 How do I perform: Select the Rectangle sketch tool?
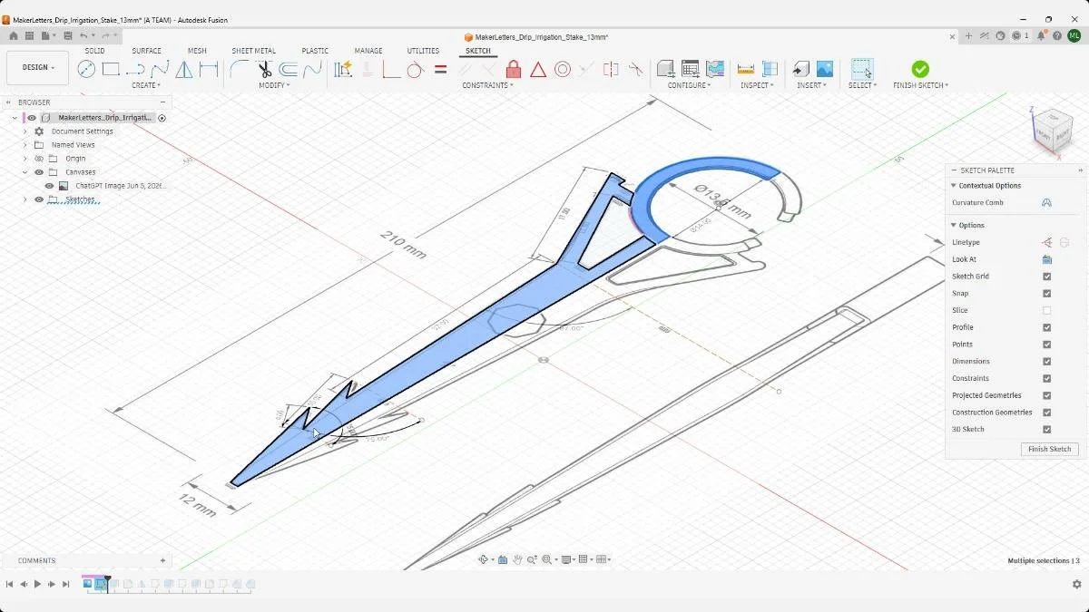pyautogui.click(x=111, y=69)
